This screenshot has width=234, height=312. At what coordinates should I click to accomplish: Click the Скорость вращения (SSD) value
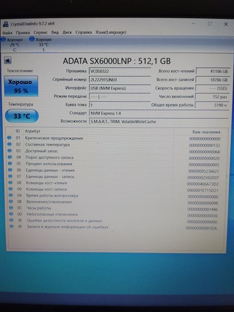(212, 88)
